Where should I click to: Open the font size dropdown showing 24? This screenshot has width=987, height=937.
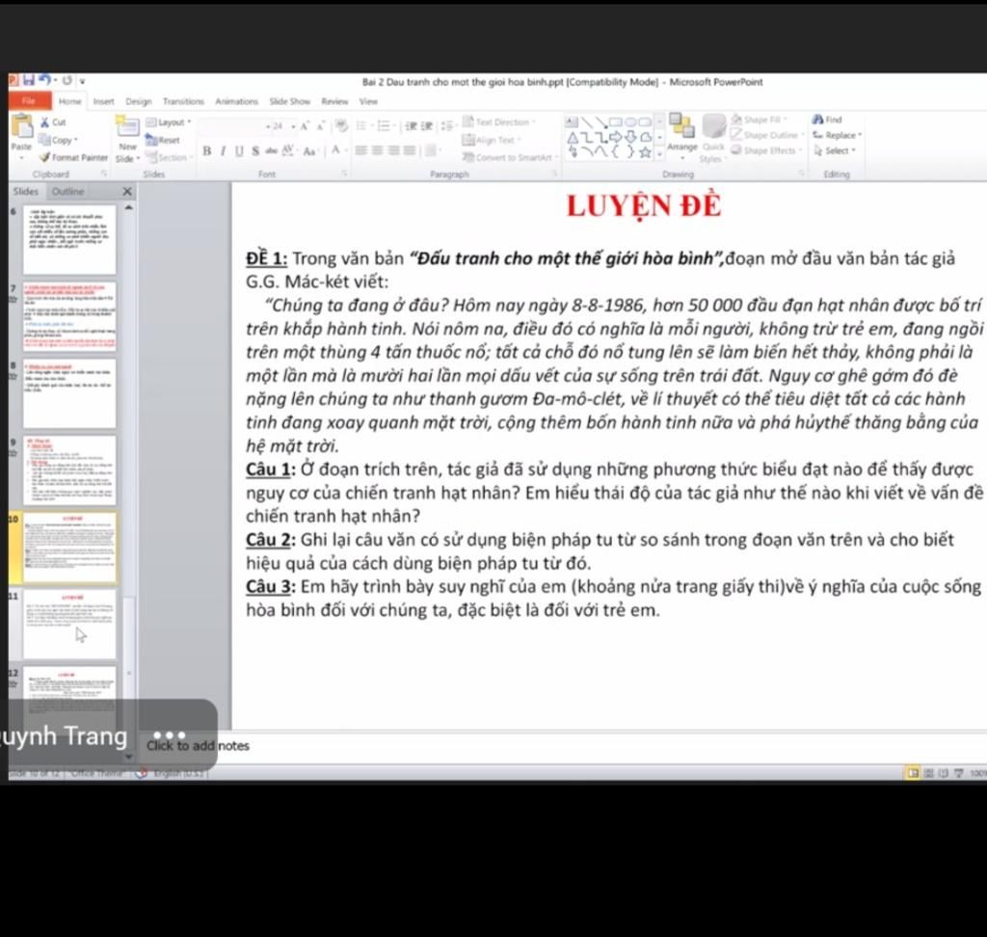point(293,126)
